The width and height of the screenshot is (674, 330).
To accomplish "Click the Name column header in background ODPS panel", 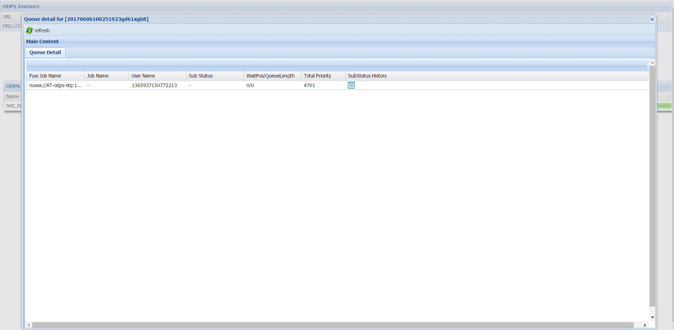I will 12,96.
